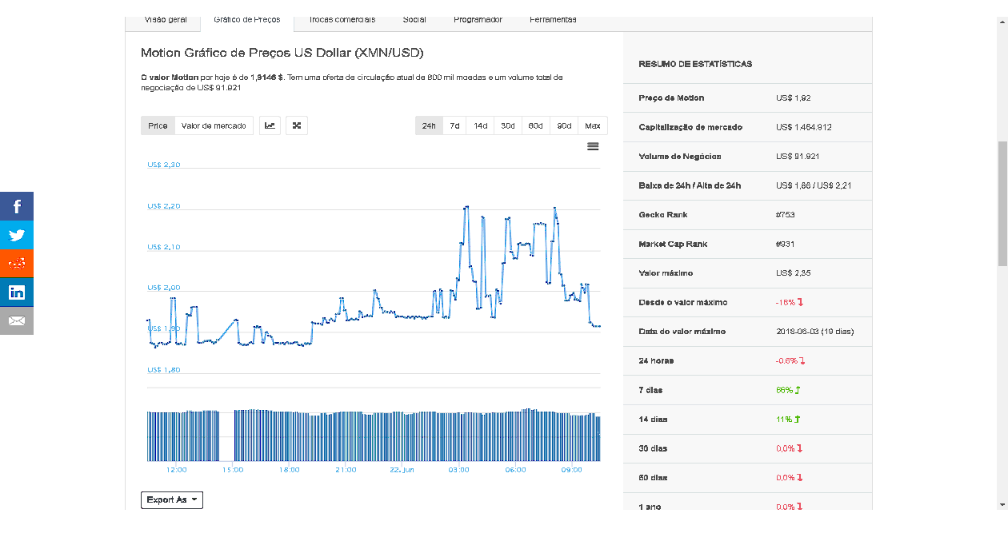Select the 30d range button
The width and height of the screenshot is (1008, 549).
508,125
